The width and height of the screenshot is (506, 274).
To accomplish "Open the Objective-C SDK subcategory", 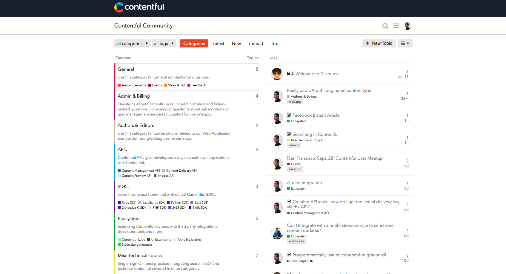I will [x=132, y=208].
